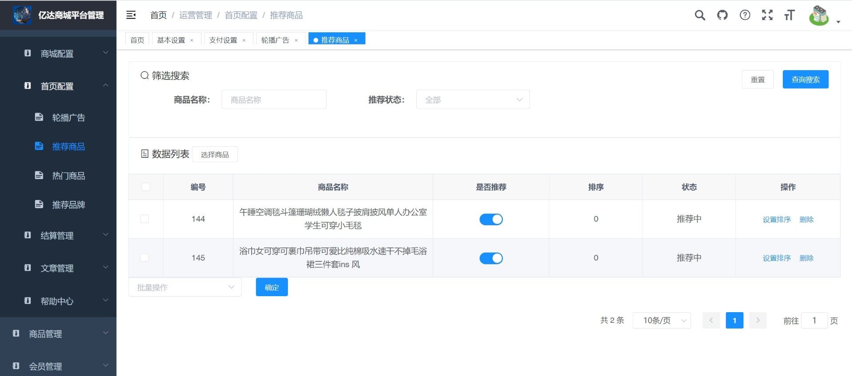Viewport: 852px width, 376px height.
Task: Click the font size adjustment icon
Action: tap(789, 16)
